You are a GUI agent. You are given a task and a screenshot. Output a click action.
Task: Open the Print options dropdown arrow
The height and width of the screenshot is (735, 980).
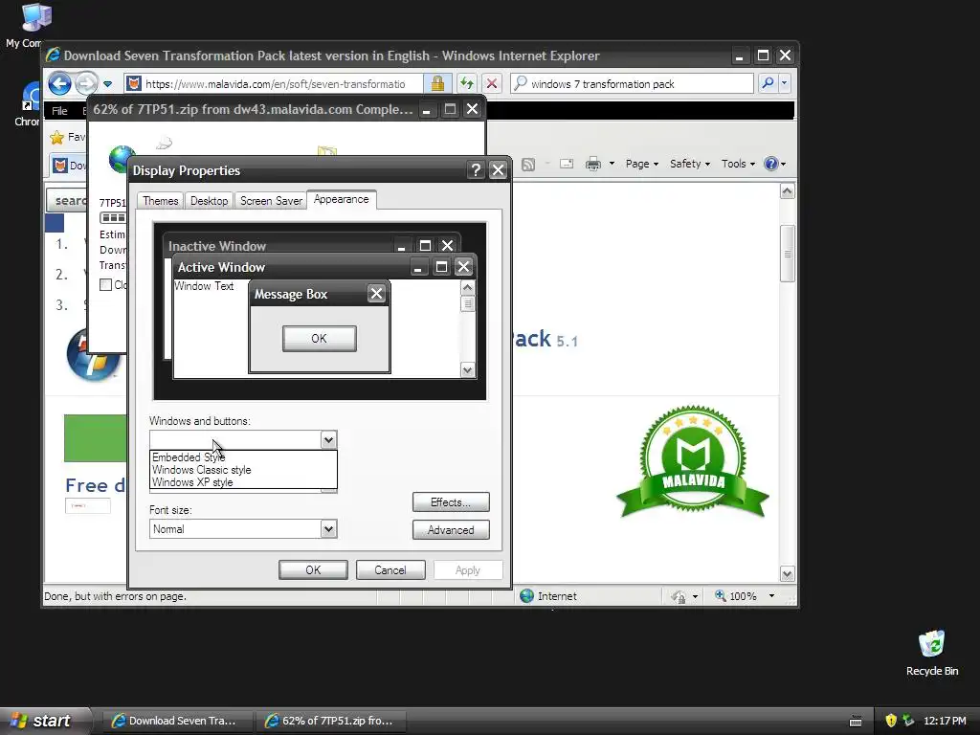[x=612, y=164]
